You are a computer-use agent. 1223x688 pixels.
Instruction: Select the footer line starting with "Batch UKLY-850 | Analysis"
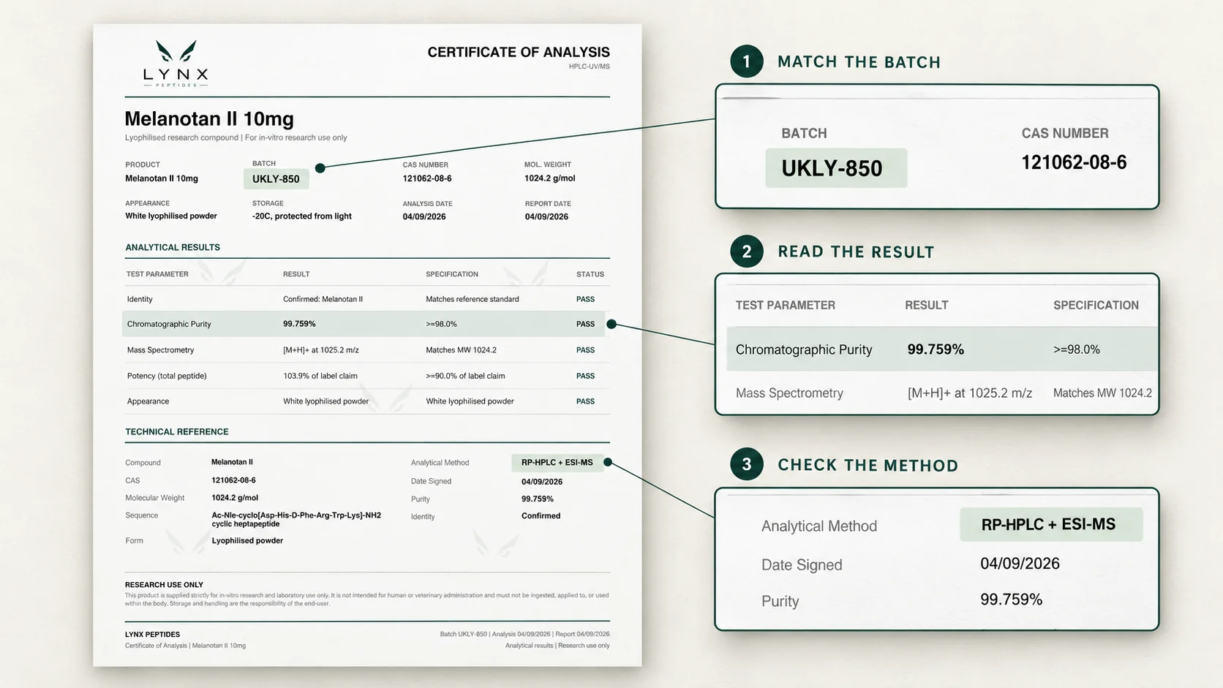click(x=524, y=634)
